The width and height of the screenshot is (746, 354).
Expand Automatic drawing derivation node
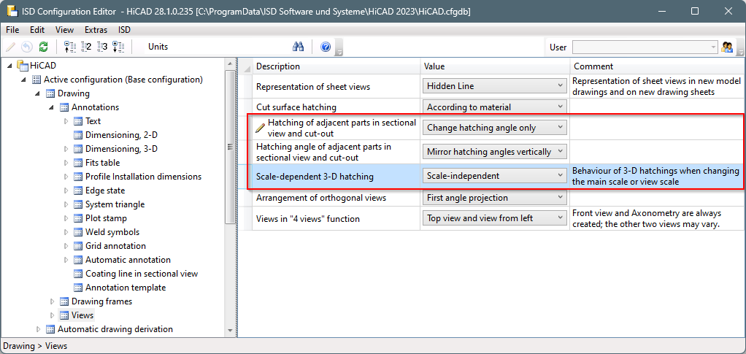point(39,328)
